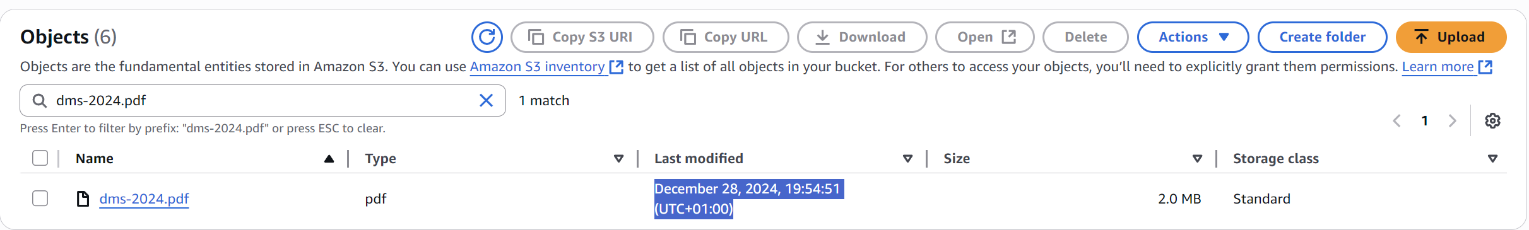Open the dms-2024.pdf object link
Image resolution: width=1529 pixels, height=230 pixels.
(x=144, y=199)
